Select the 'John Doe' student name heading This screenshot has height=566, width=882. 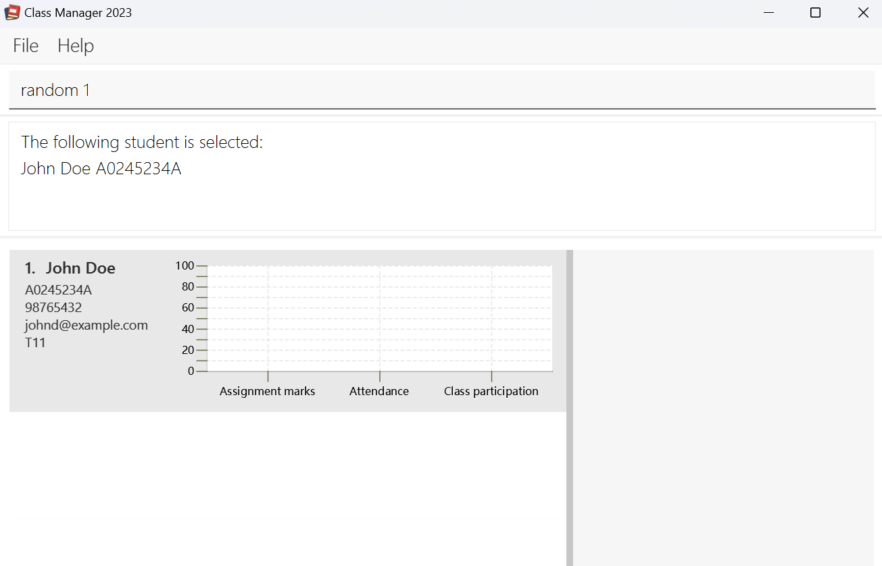[x=80, y=268]
